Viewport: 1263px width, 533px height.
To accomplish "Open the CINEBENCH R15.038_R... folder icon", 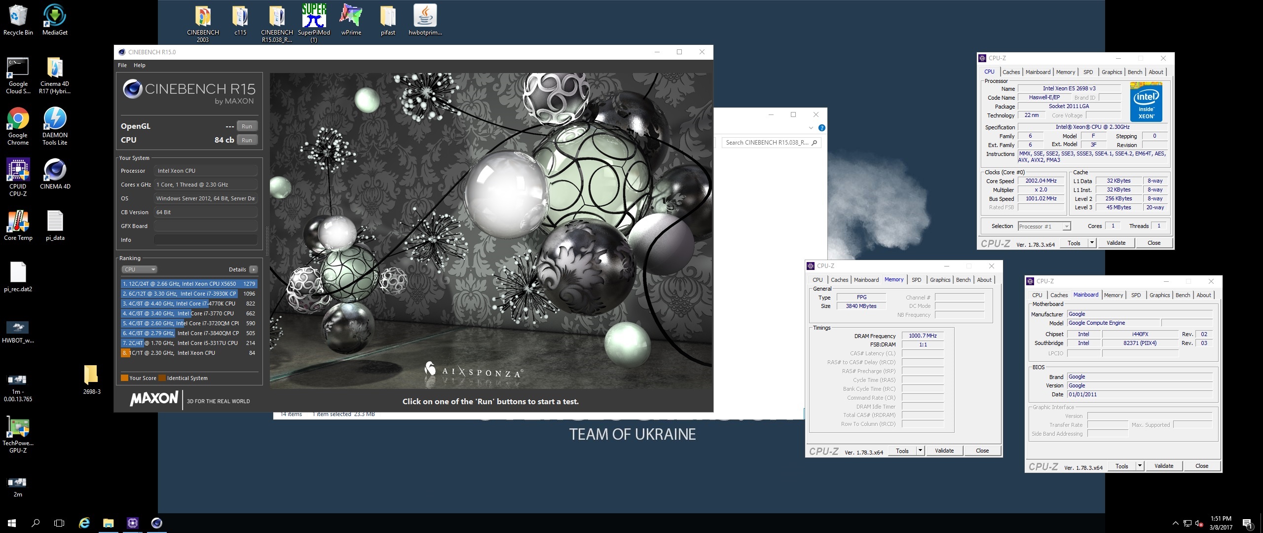I will (x=277, y=23).
